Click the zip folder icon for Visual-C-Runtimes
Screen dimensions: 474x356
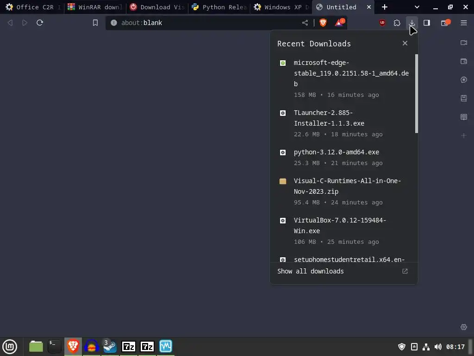pyautogui.click(x=283, y=181)
